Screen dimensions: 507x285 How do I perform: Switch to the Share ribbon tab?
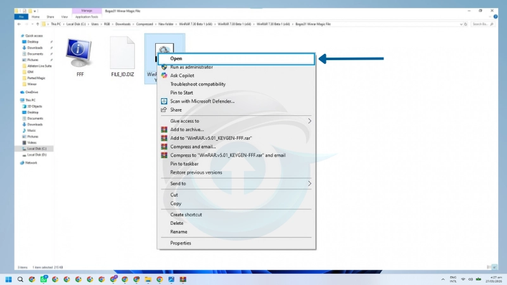(x=50, y=17)
